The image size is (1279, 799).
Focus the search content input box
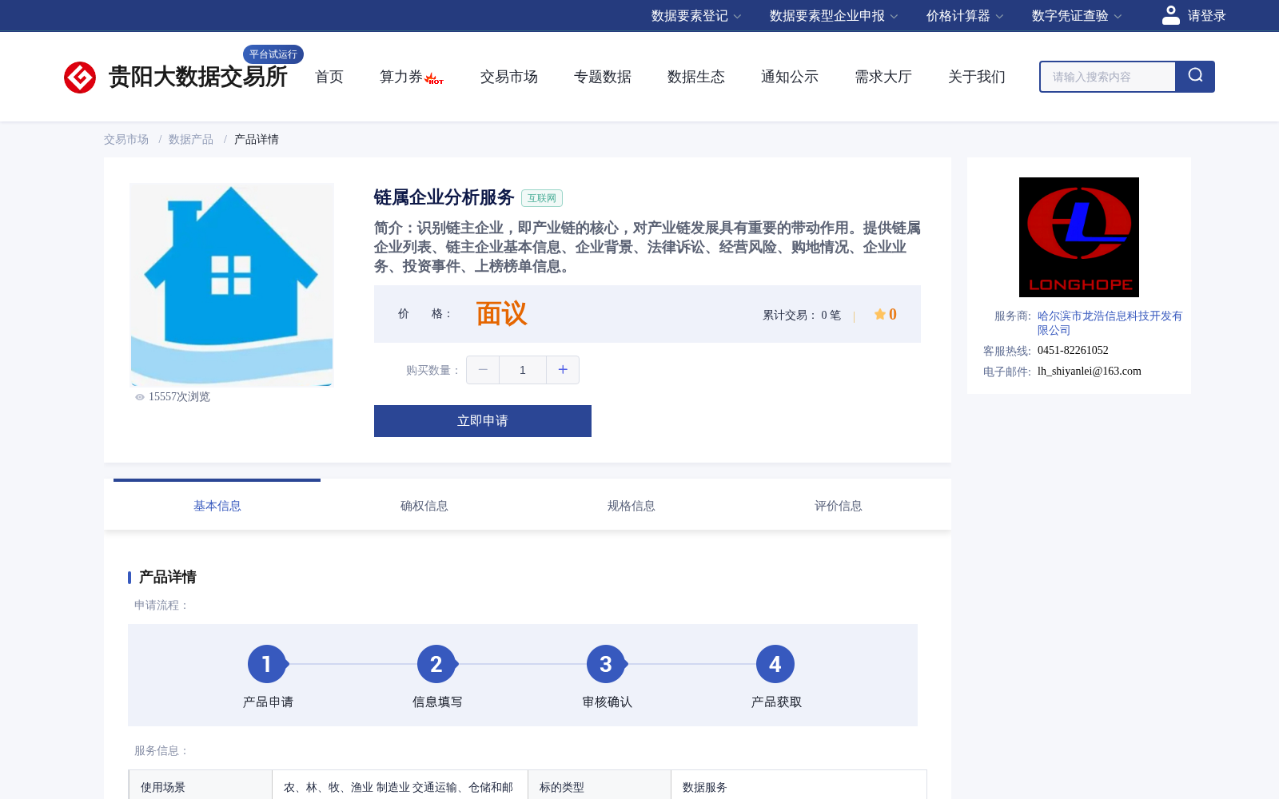[1108, 77]
